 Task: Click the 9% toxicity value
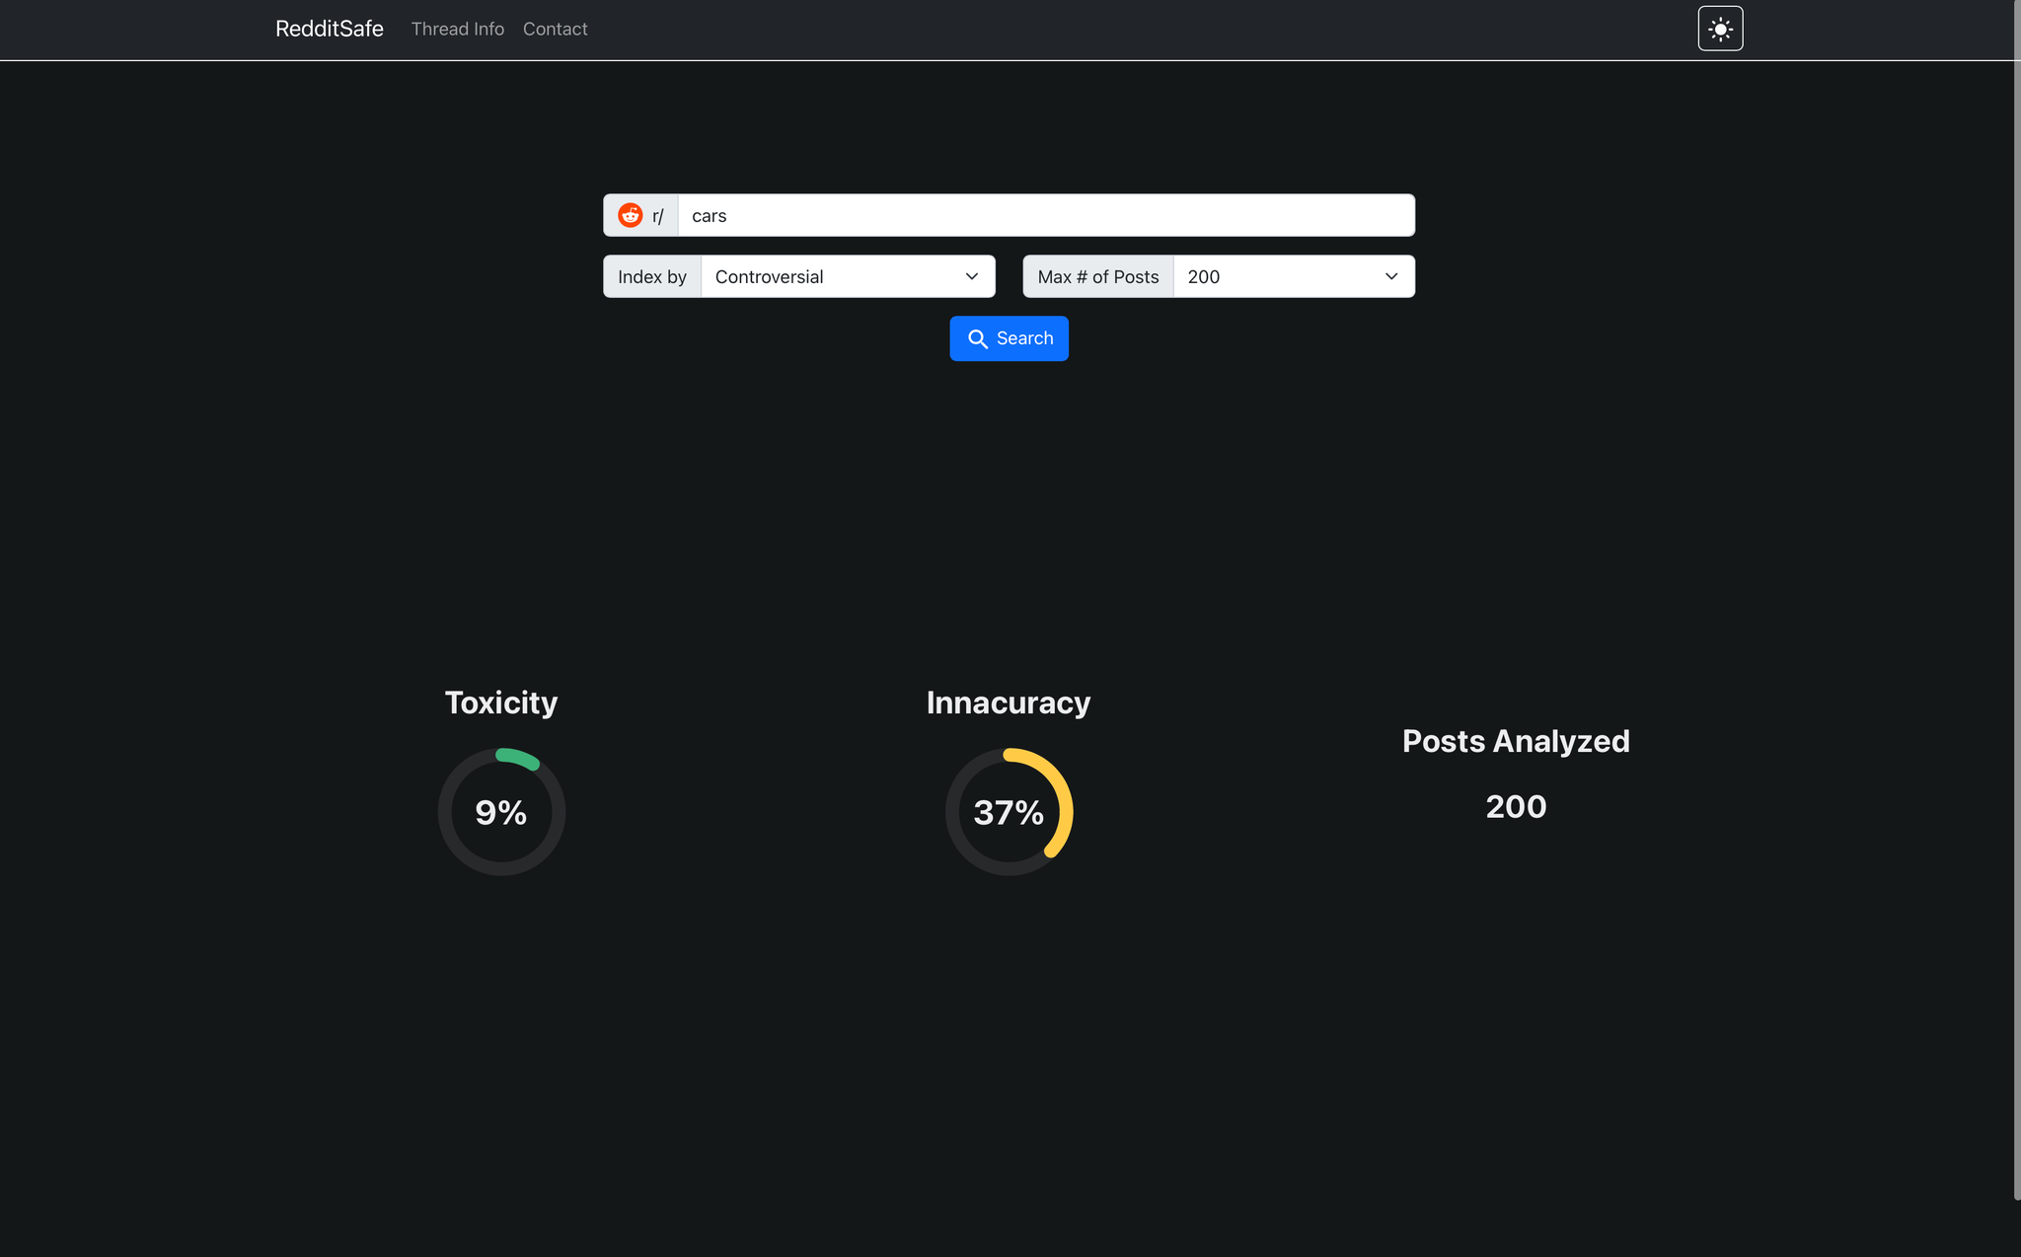click(x=501, y=812)
